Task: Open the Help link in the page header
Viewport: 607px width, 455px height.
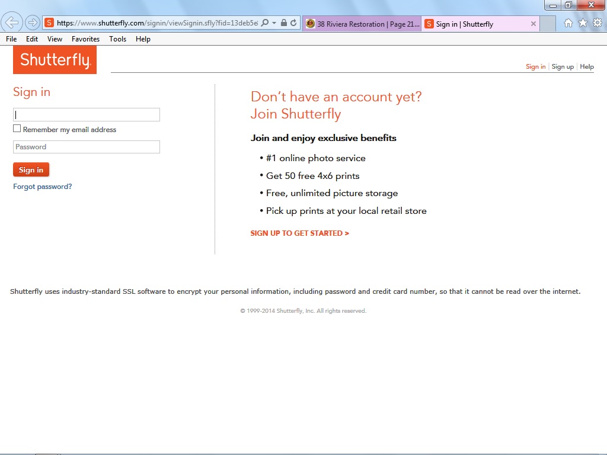Action: [586, 66]
